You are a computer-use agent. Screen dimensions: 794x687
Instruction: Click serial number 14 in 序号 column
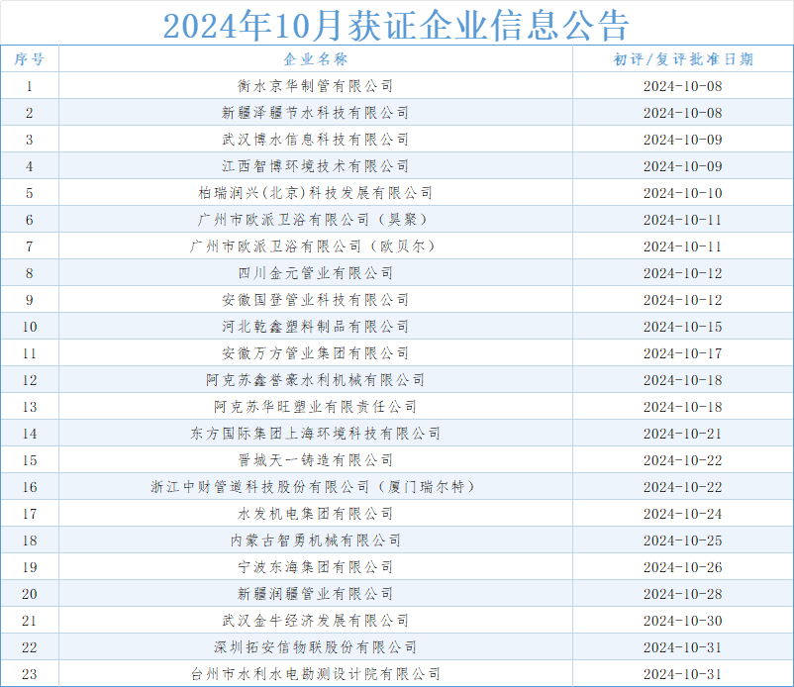click(x=30, y=434)
